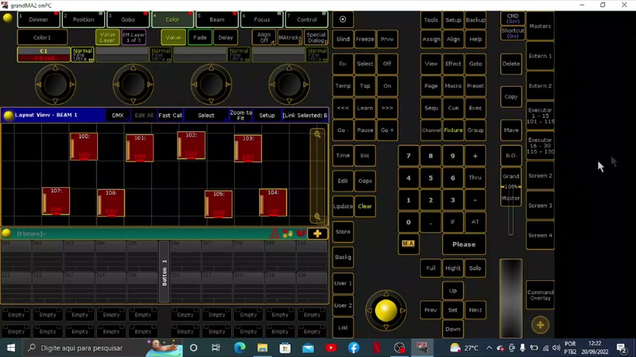Click the yellow and red dots icon on command line
Image resolution: width=636 pixels, height=357 pixels.
[x=288, y=234]
